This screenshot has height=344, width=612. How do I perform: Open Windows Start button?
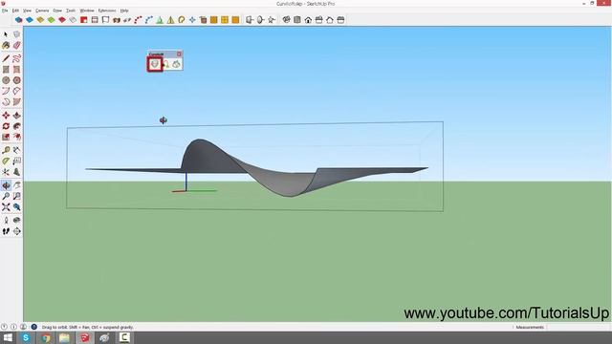click(8, 337)
